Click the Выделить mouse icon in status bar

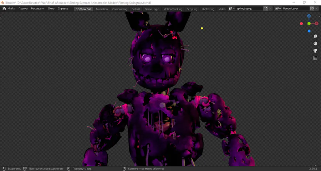pyautogui.click(x=4, y=169)
